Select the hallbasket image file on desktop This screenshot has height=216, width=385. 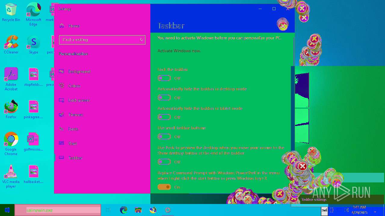click(33, 174)
